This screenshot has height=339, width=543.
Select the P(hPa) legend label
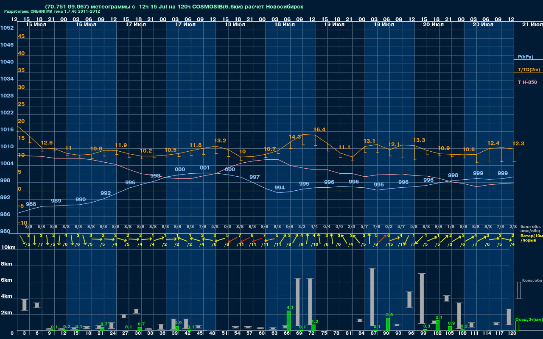[526, 57]
